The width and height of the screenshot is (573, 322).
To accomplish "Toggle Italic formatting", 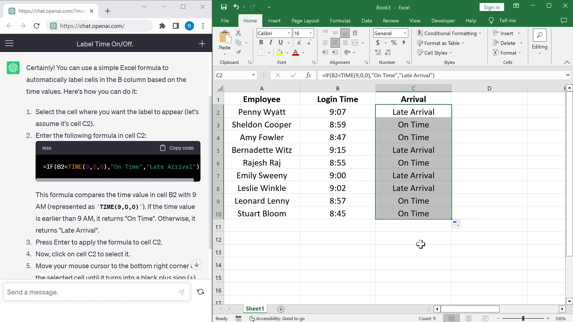I will [271, 43].
